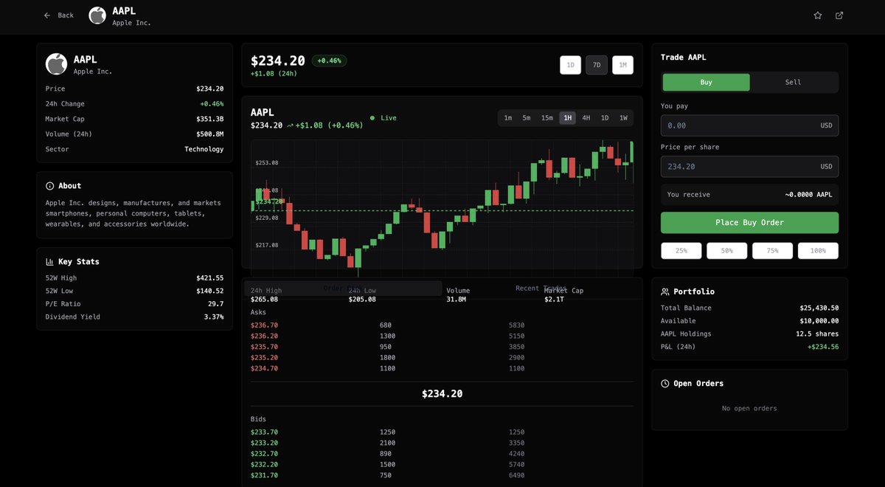Choose the 75% amount button

click(772, 251)
